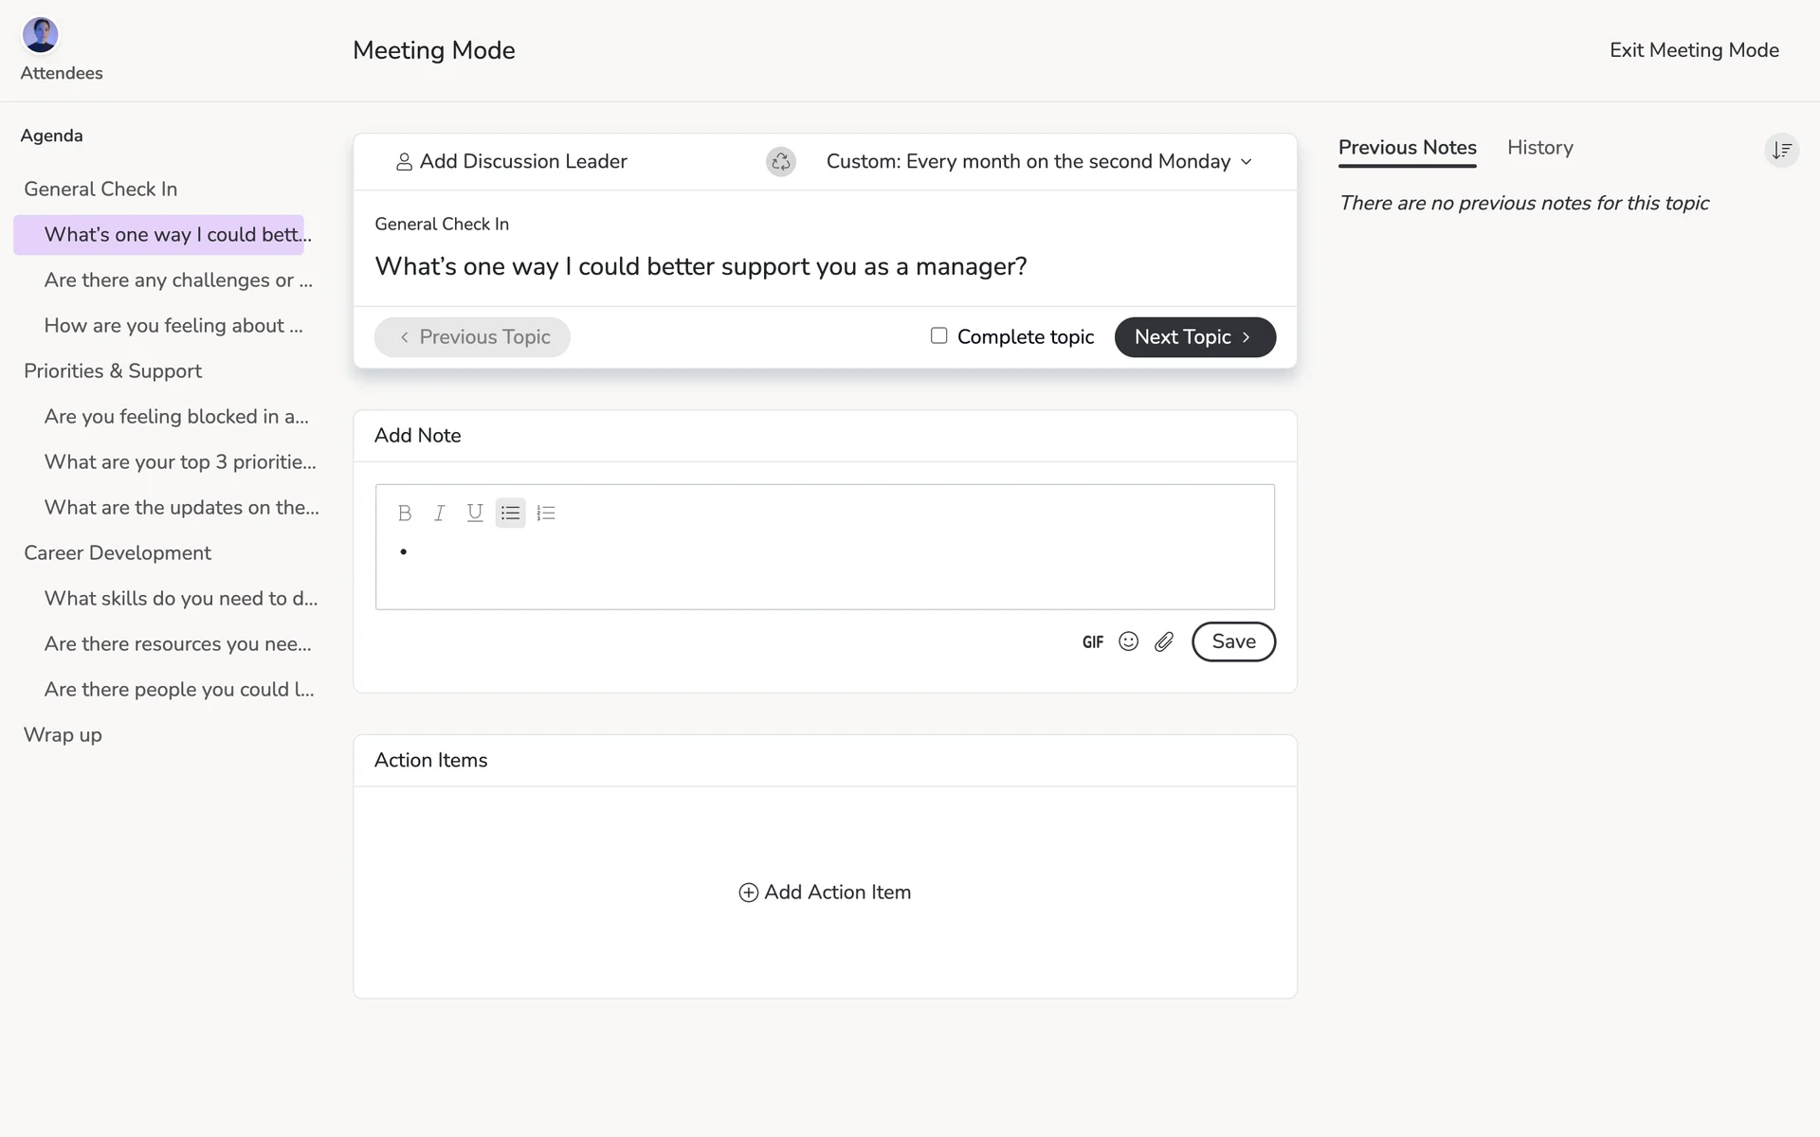The image size is (1820, 1137).
Task: Toggle italic formatting in note editor
Action: 439,513
